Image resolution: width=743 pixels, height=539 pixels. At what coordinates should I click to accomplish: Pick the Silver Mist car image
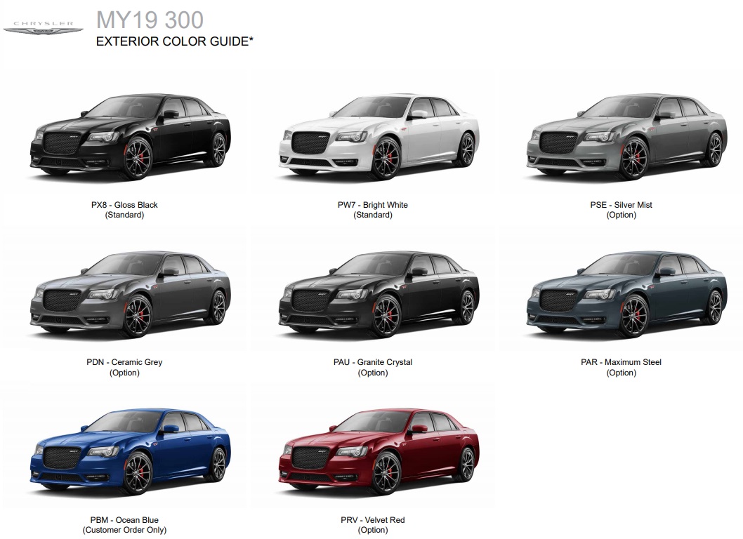click(x=626, y=135)
